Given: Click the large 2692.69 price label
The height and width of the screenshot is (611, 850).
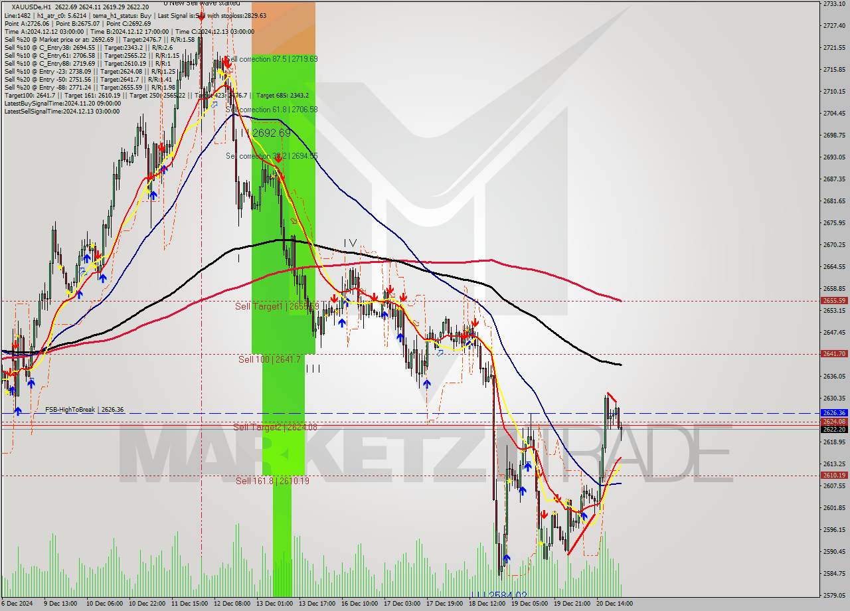Looking at the screenshot, I should (x=271, y=133).
